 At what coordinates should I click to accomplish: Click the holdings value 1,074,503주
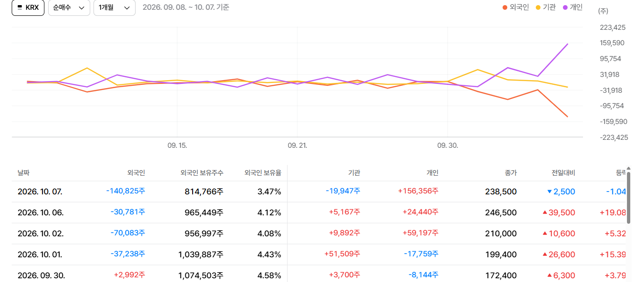201,275
